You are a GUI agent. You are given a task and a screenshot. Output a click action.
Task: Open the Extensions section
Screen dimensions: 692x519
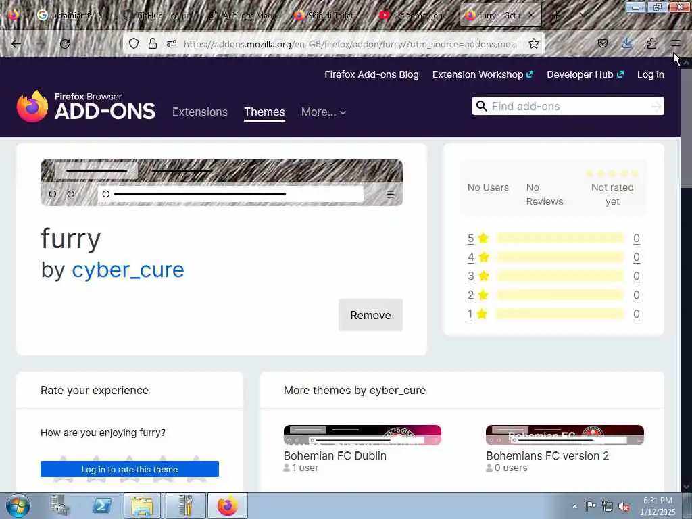(x=200, y=112)
